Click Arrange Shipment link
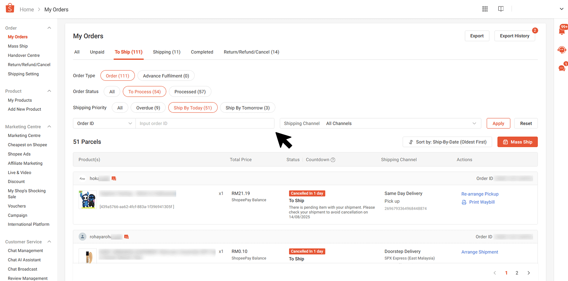This screenshot has width=568, height=281. point(480,252)
